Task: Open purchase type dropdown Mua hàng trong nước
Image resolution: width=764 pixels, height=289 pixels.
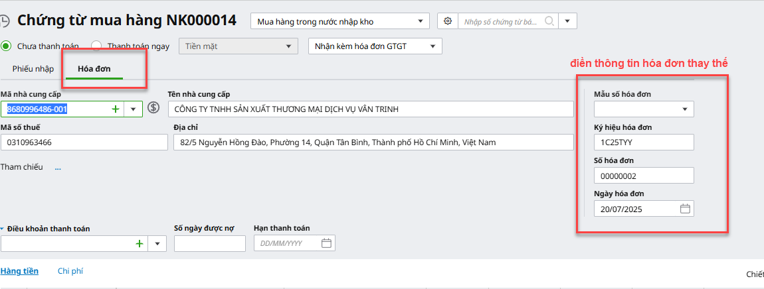Action: click(x=339, y=22)
